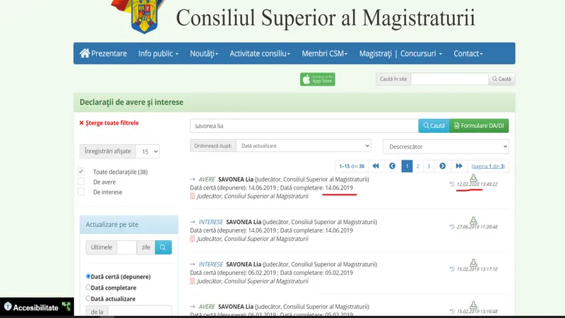This screenshot has width=565, height=318.
Task: Download the AVERE declaration dated 12.02.2020
Action: pyautogui.click(x=473, y=178)
